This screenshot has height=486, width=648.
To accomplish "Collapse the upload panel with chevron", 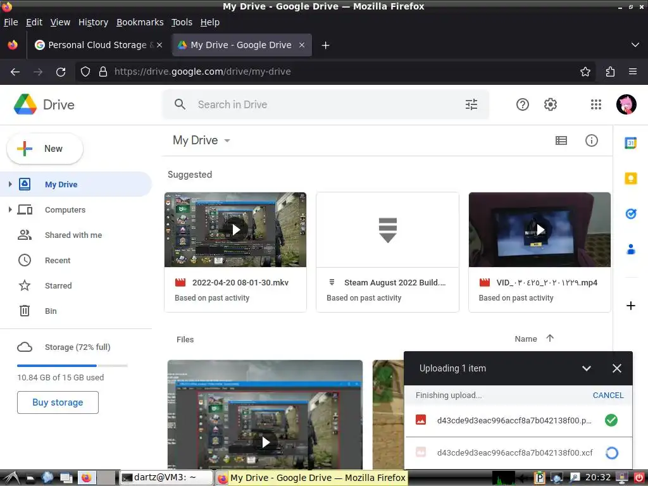I will pyautogui.click(x=586, y=368).
